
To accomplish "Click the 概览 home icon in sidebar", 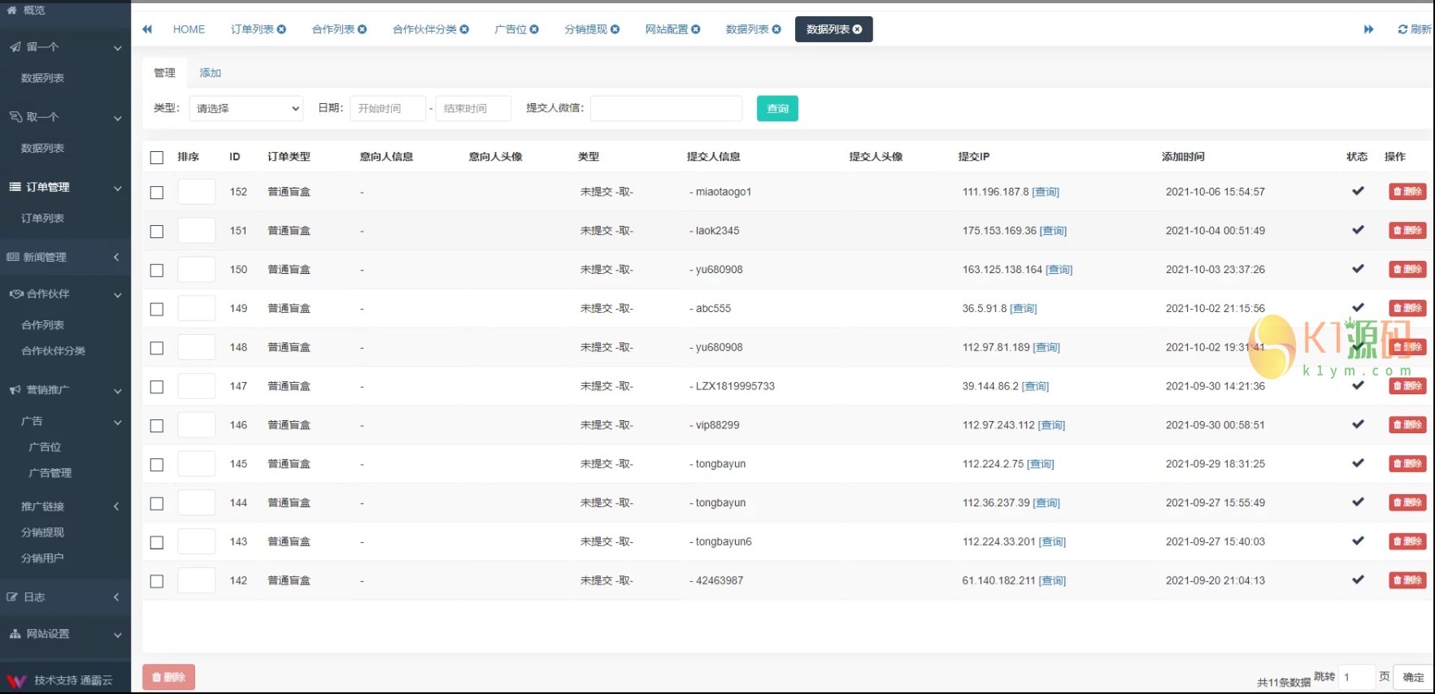I will [12, 11].
